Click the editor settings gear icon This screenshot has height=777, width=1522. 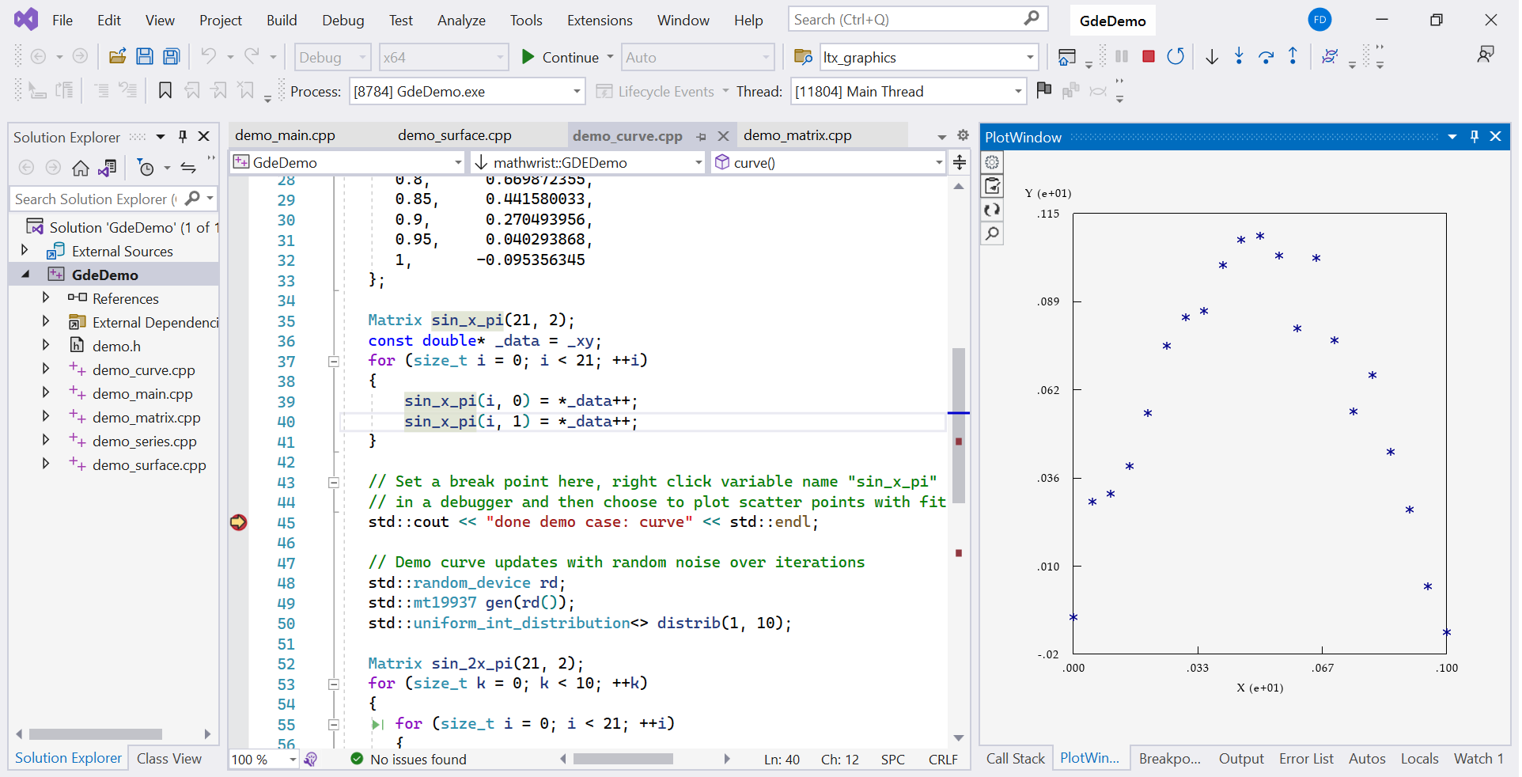pyautogui.click(x=963, y=135)
